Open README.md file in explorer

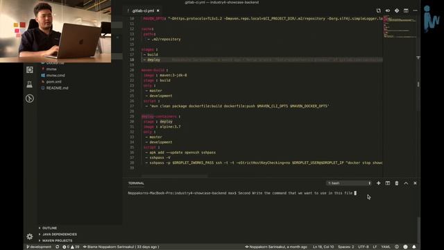57,88
